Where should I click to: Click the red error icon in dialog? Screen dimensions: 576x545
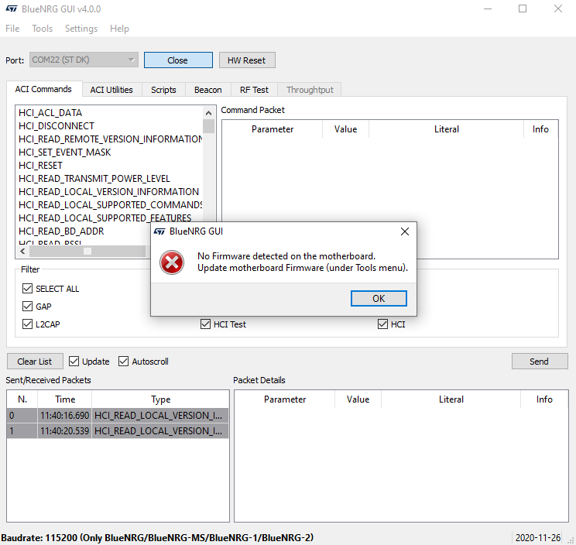[x=172, y=262]
